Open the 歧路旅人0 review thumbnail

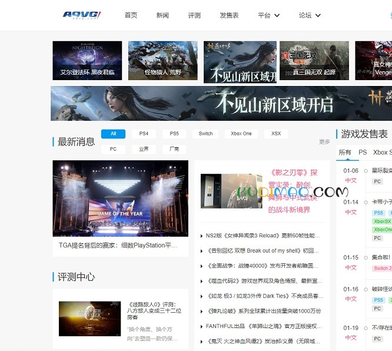coord(89,319)
